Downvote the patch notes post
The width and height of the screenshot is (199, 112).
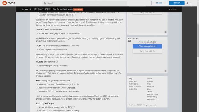point(30,9)
